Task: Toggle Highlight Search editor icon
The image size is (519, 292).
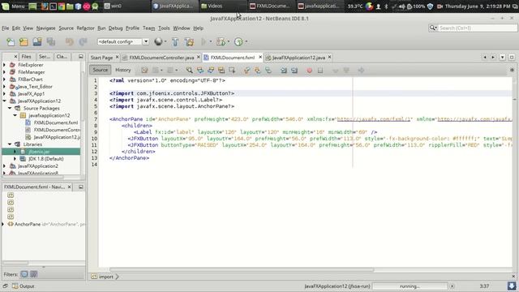Action: (x=221, y=71)
